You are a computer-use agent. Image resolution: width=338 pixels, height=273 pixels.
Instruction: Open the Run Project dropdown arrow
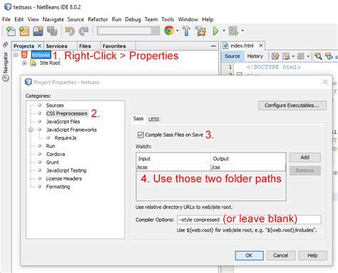[x=224, y=31]
